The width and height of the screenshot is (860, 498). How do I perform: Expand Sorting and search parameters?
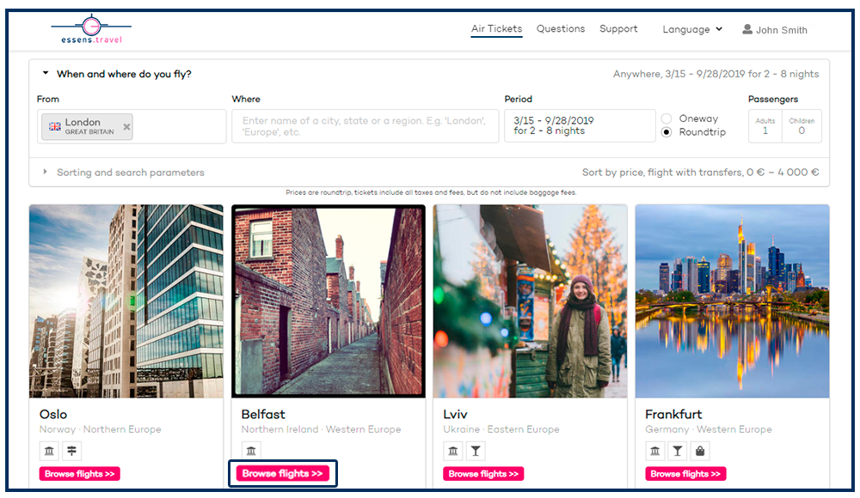(x=45, y=172)
